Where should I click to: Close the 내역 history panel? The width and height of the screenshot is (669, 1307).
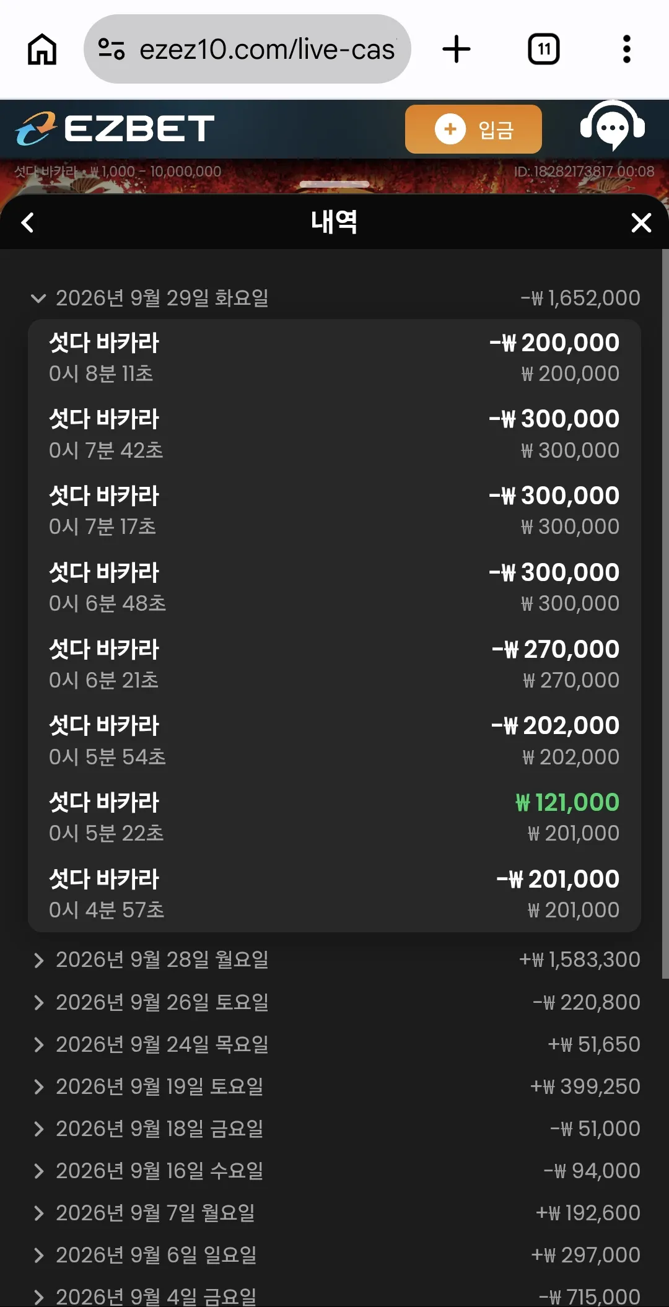coord(641,222)
